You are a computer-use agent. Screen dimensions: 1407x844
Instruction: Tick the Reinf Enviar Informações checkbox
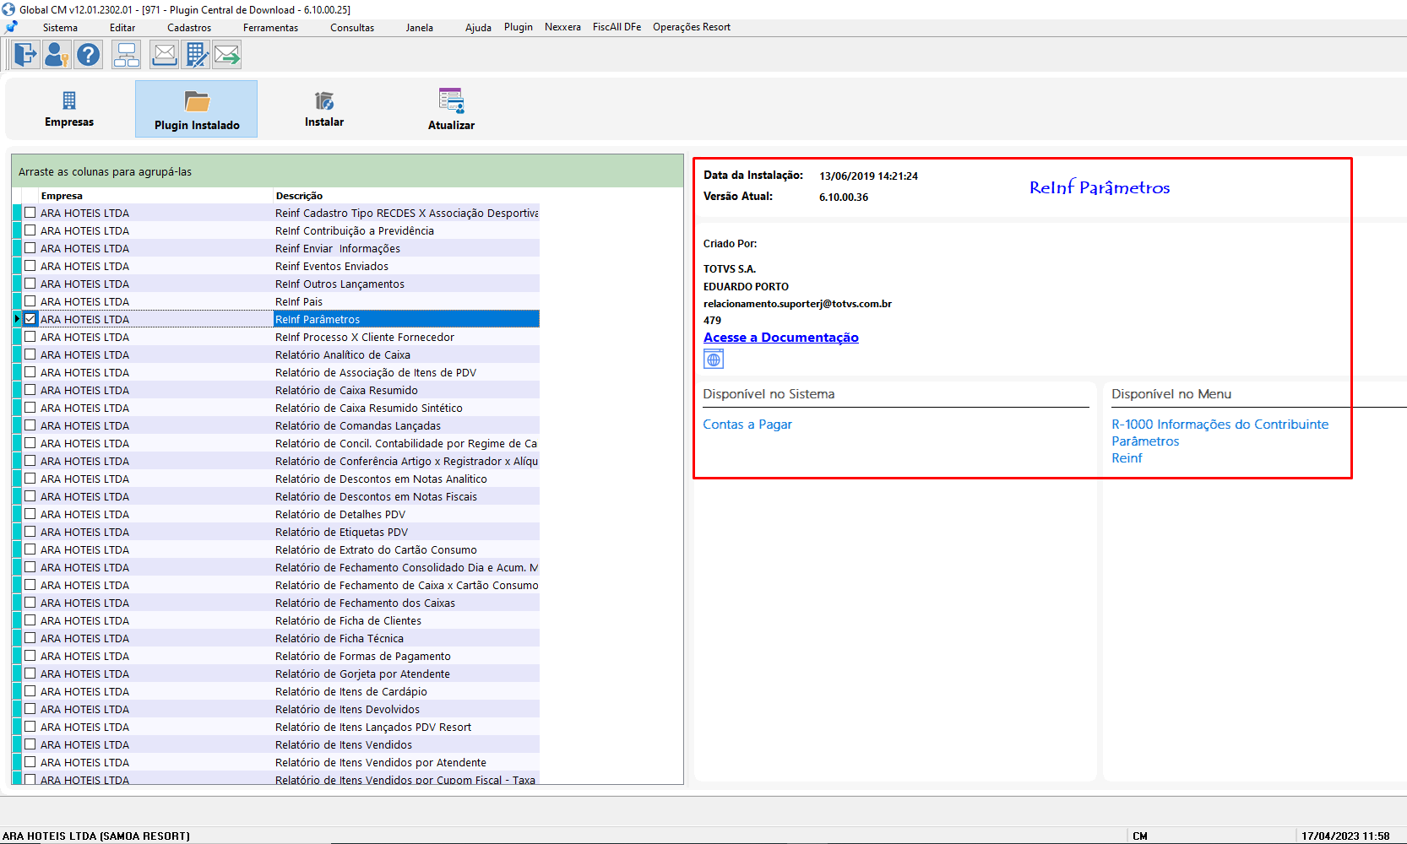tap(30, 248)
